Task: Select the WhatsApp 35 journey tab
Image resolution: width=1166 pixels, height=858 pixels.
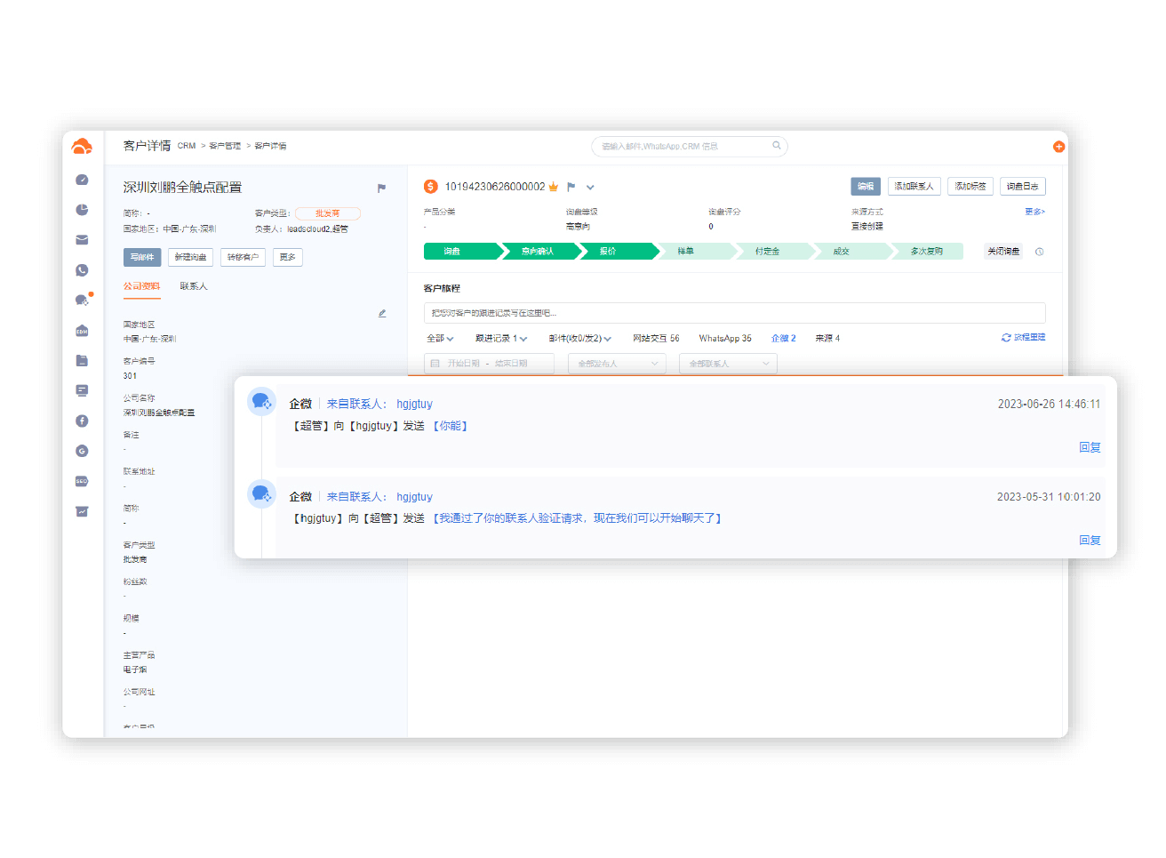Action: click(x=725, y=339)
